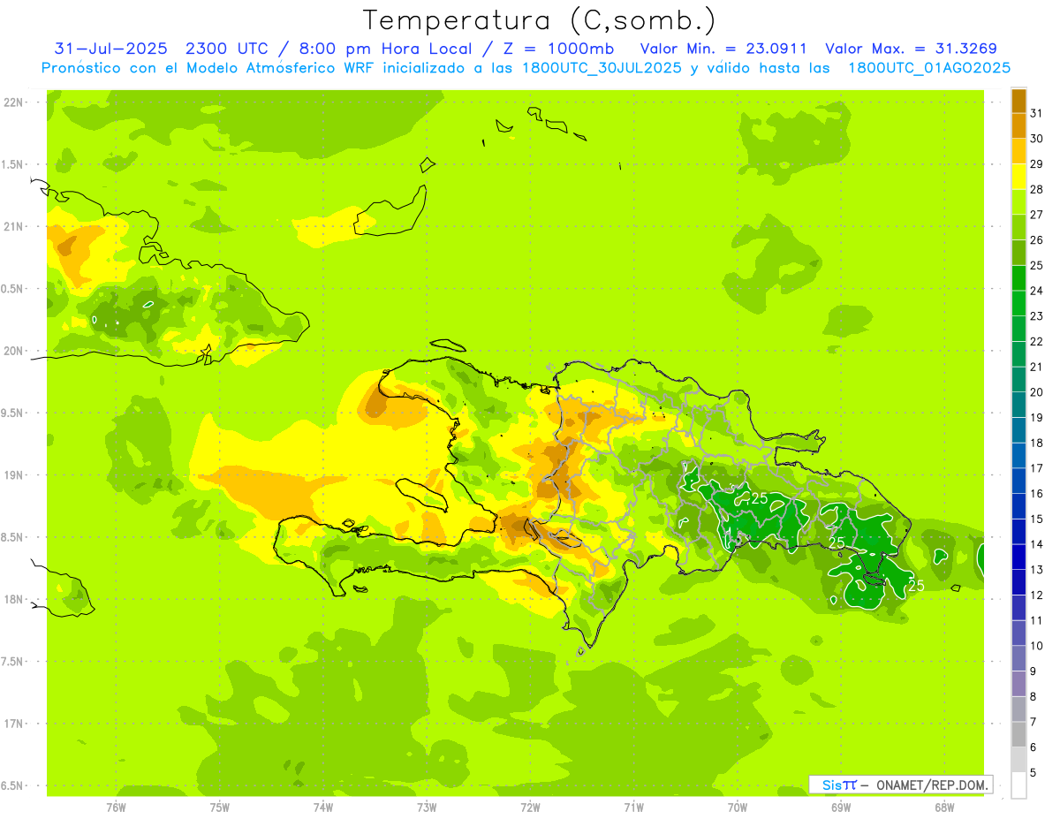Click the '18N' latitude axis label
This screenshot has height=819, width=1060.
[13, 599]
